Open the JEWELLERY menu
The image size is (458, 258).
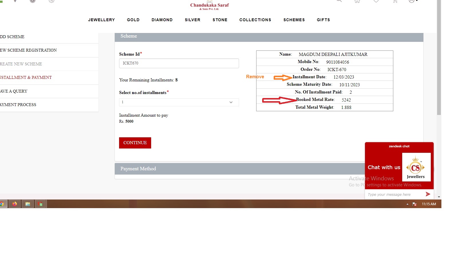click(x=101, y=20)
